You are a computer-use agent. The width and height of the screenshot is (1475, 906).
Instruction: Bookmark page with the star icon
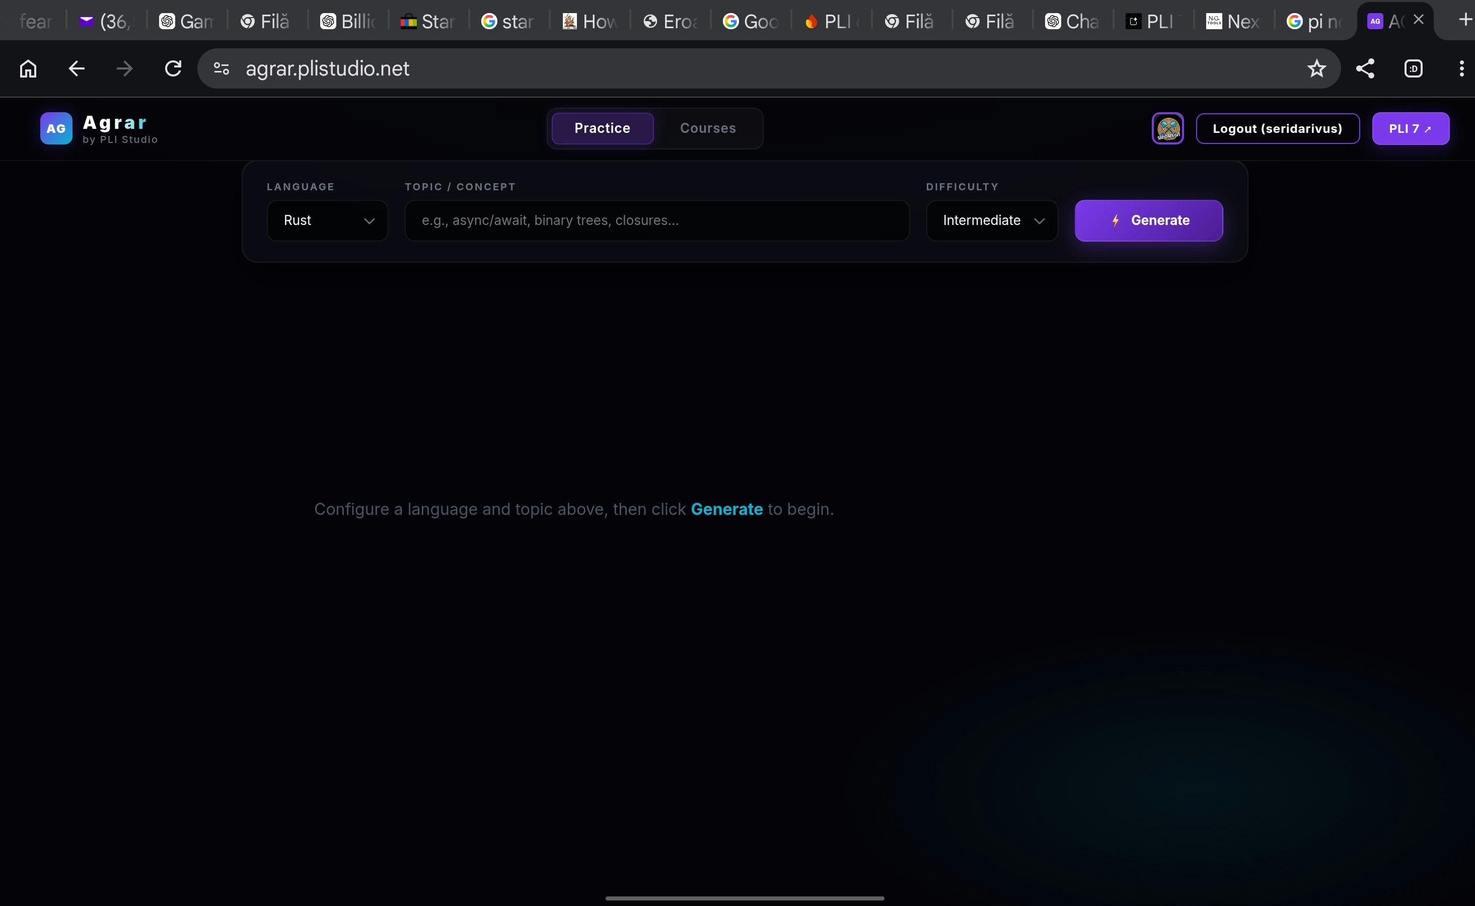point(1316,69)
